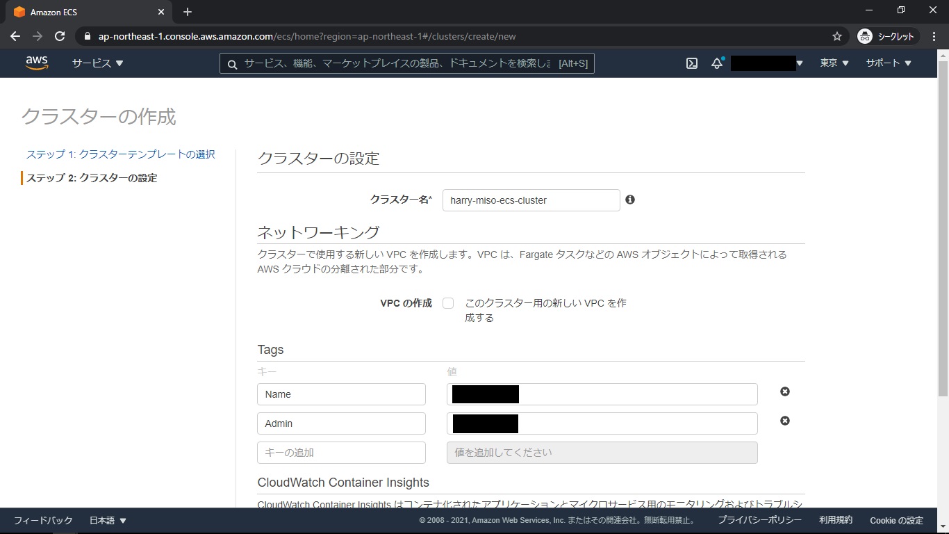Open the サポート support dropdown

pos(888,63)
